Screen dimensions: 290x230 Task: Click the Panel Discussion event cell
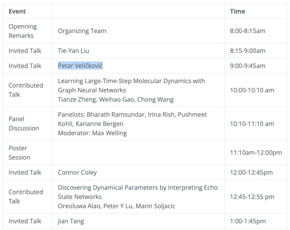click(24, 124)
